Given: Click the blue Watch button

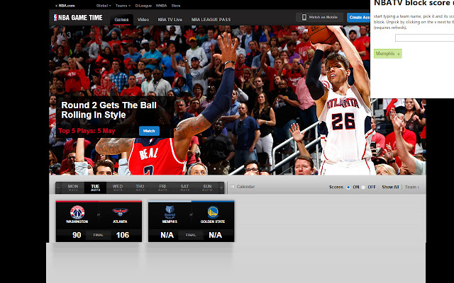Looking at the screenshot, I should coord(149,131).
